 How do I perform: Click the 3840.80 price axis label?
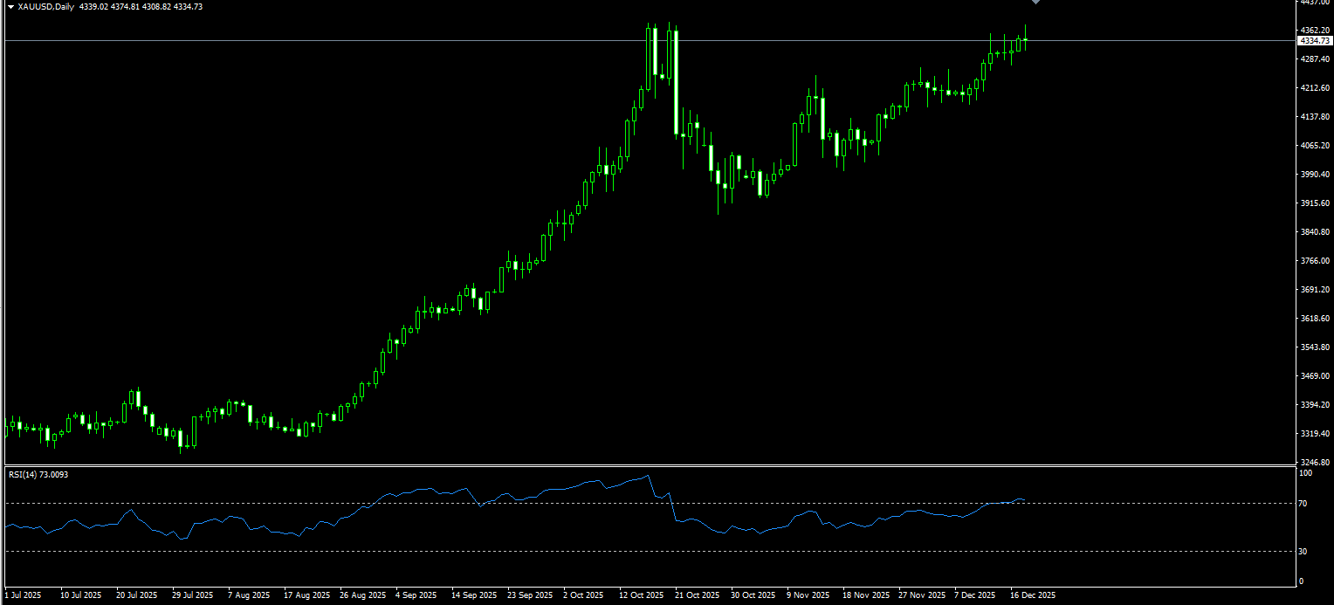point(1314,232)
